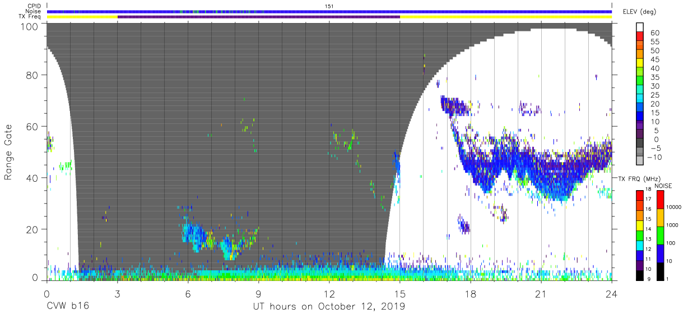This screenshot has height=318, width=688.
Task: Click the CVW b16 station label
Action: 68,307
